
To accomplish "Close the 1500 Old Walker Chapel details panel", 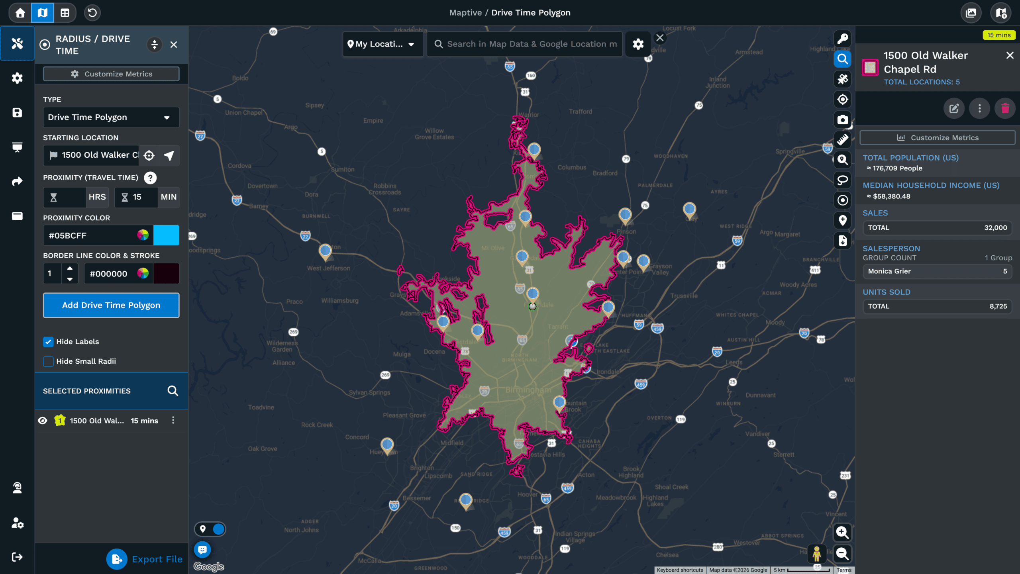I will pos(1010,55).
